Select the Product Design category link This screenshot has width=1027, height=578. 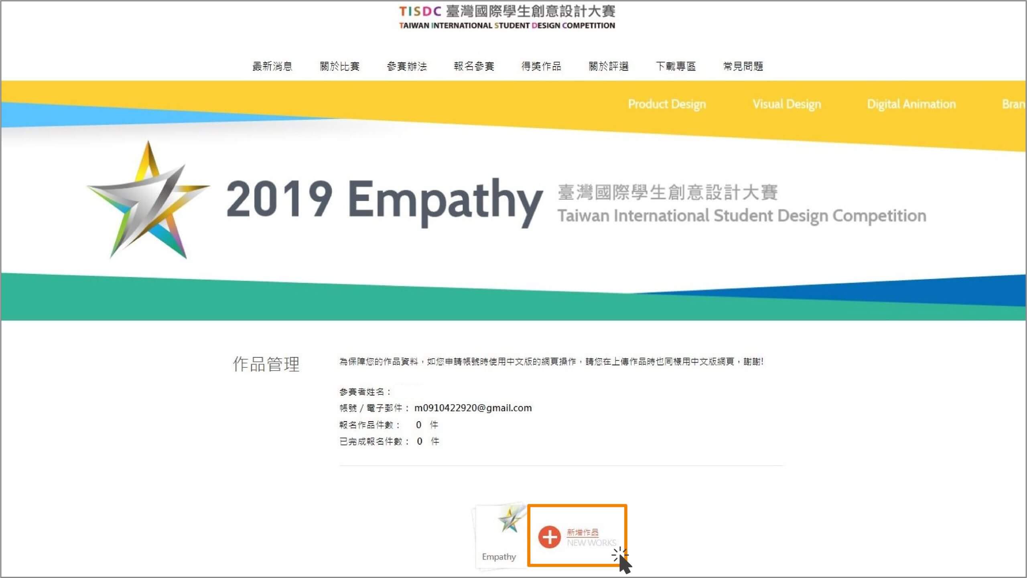point(667,104)
